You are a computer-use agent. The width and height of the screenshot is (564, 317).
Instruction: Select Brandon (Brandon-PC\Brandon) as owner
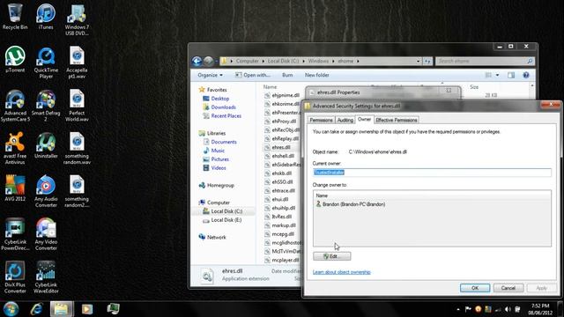pos(351,204)
